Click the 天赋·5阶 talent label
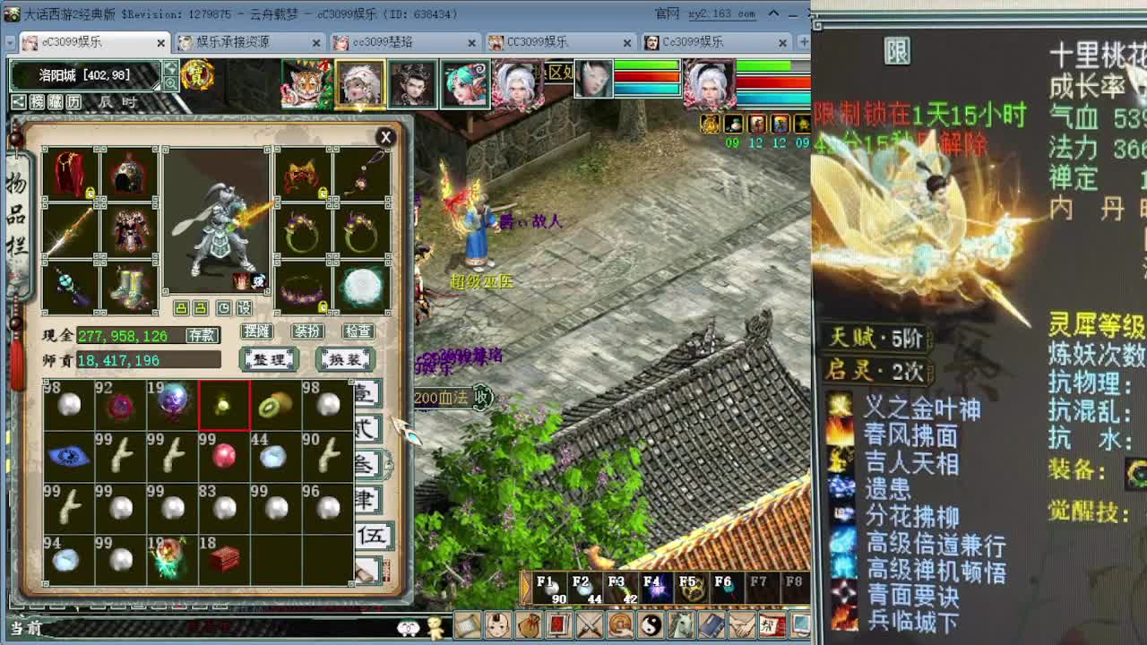This screenshot has width=1147, height=645. click(x=875, y=338)
